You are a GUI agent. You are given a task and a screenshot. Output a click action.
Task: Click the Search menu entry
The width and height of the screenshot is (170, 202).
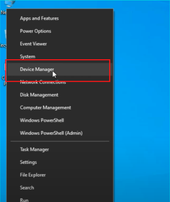pos(60,188)
